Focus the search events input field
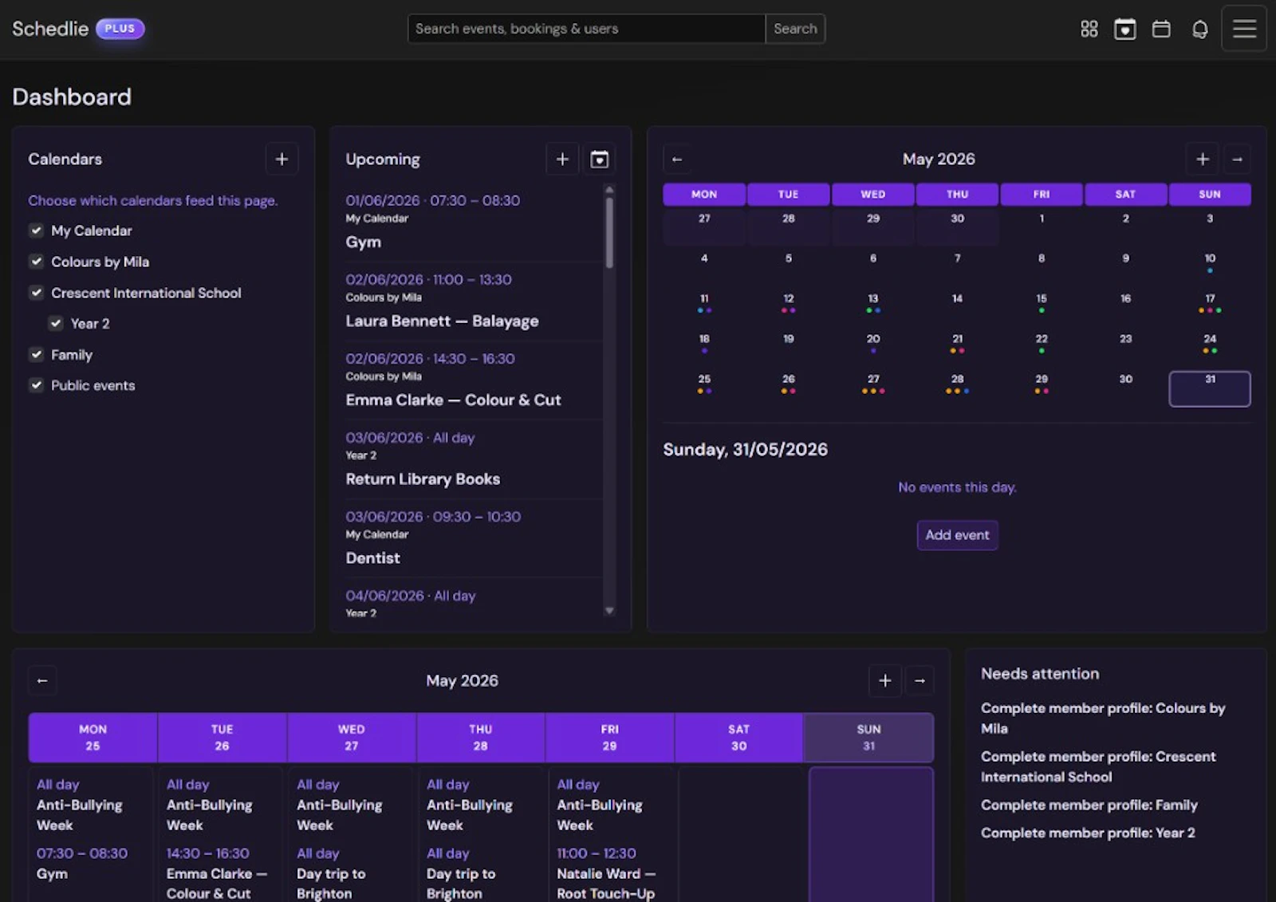The width and height of the screenshot is (1276, 902). point(586,29)
